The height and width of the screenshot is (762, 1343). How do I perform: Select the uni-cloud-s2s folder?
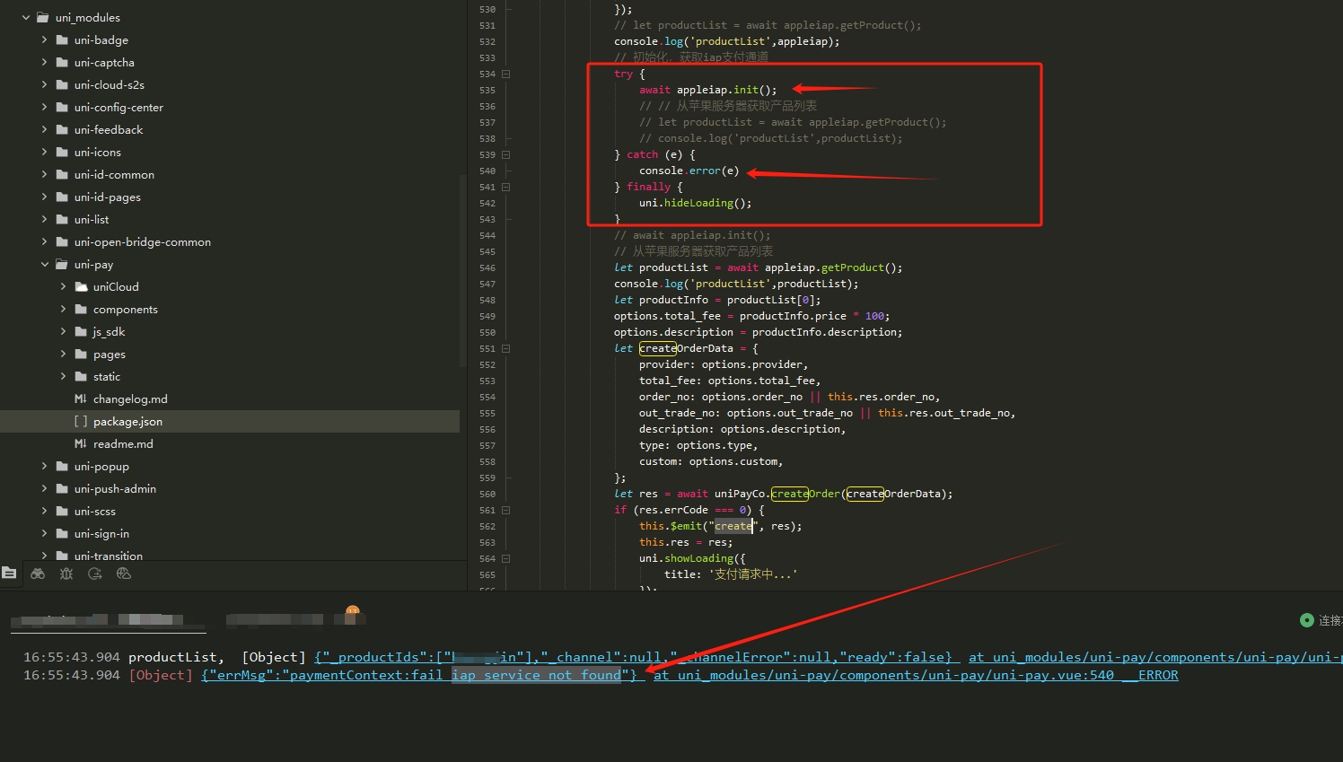coord(110,84)
